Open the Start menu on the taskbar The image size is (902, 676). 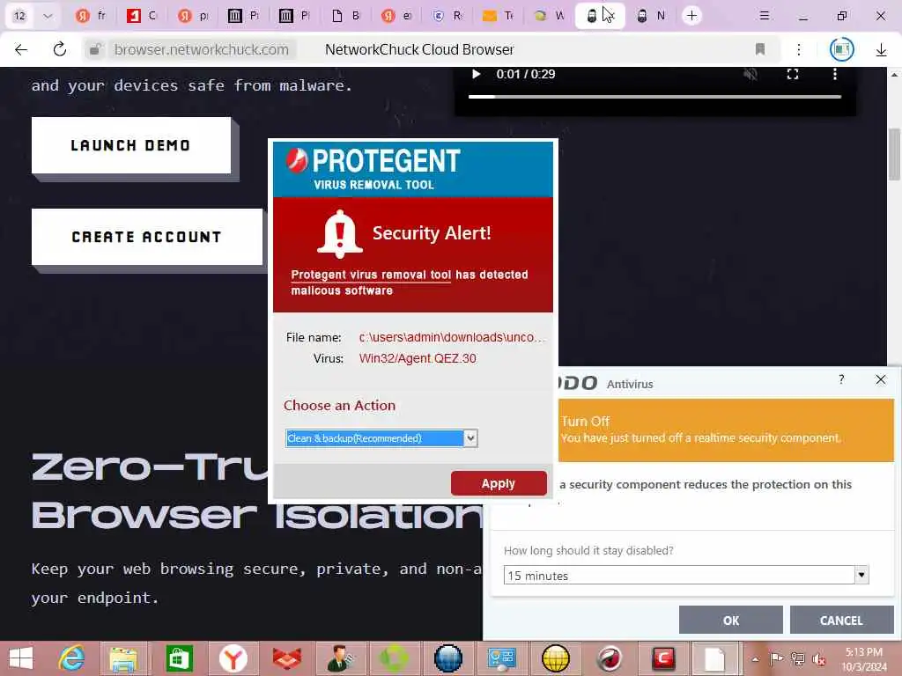(21, 658)
